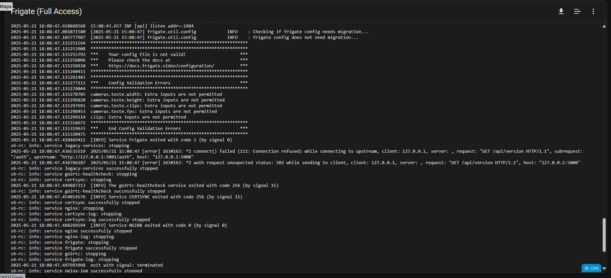Click "Service NGINX exited with code 0" line
The width and height of the screenshot is (611, 278).
[119, 225]
